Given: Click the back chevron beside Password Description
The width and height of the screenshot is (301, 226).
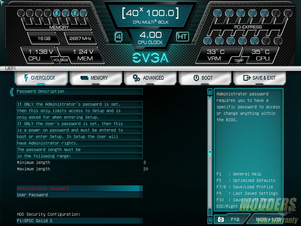Looking at the screenshot, I should pos(12,92).
